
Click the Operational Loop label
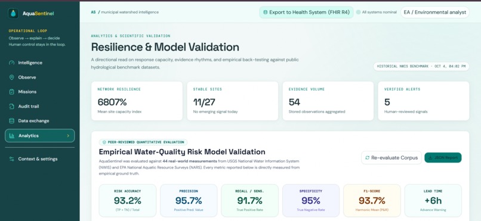coord(28,31)
